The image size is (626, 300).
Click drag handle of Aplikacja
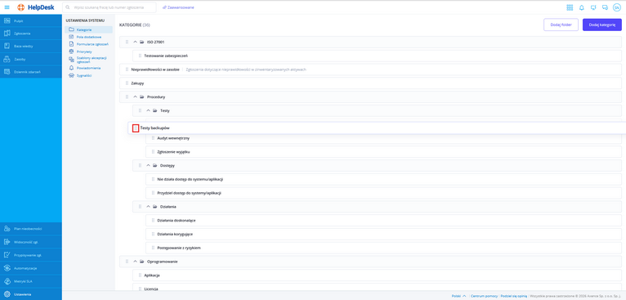coord(140,275)
